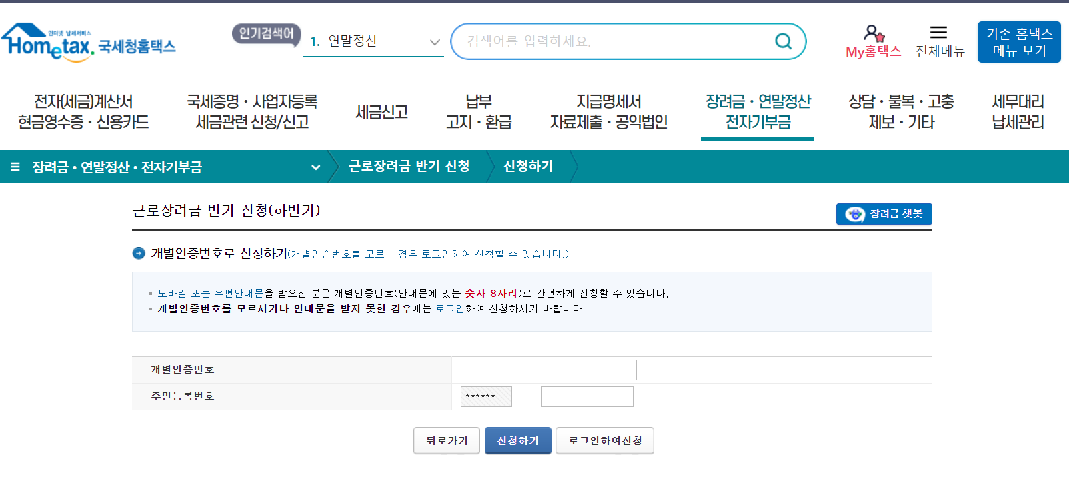Click the 인기검색어 badge

[x=267, y=34]
